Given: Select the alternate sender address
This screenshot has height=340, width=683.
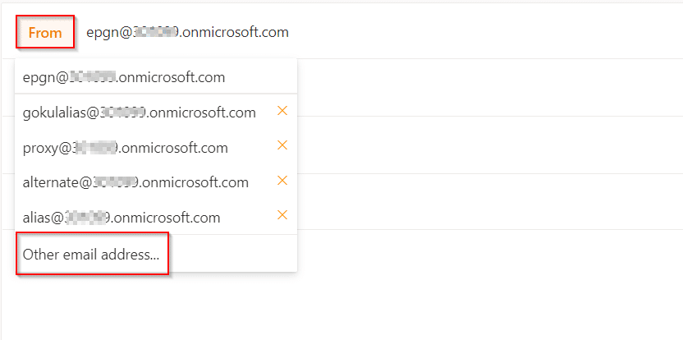Looking at the screenshot, I should click(x=135, y=182).
